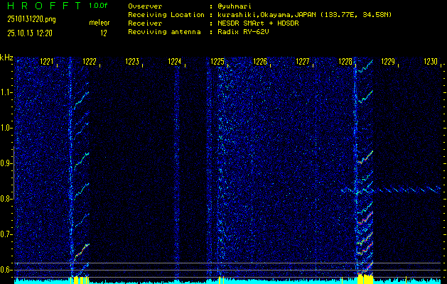Click the Ovserver field label
The height and width of the screenshot is (284, 447).
coord(145,6)
